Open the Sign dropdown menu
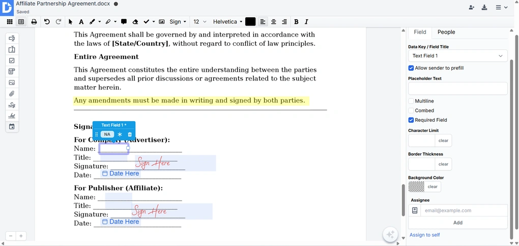This screenshot has height=246, width=519. pos(178,21)
